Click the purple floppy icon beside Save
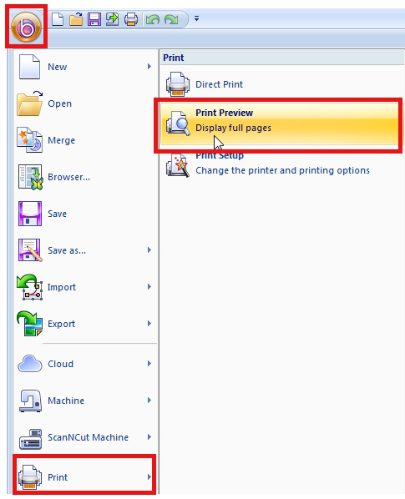The width and height of the screenshot is (405, 499). [30, 214]
